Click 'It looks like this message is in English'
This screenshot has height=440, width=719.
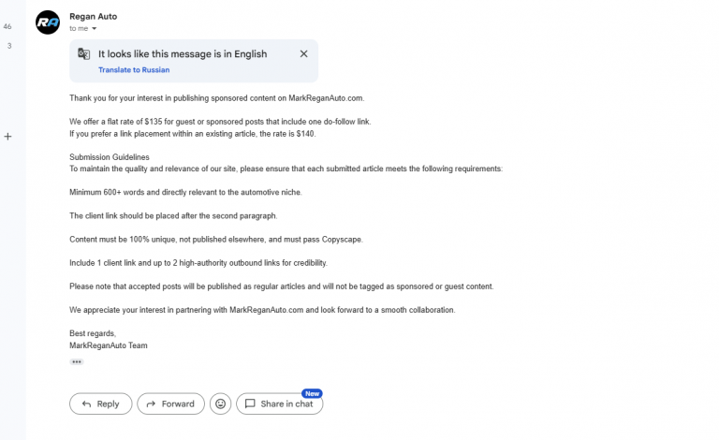(x=183, y=54)
